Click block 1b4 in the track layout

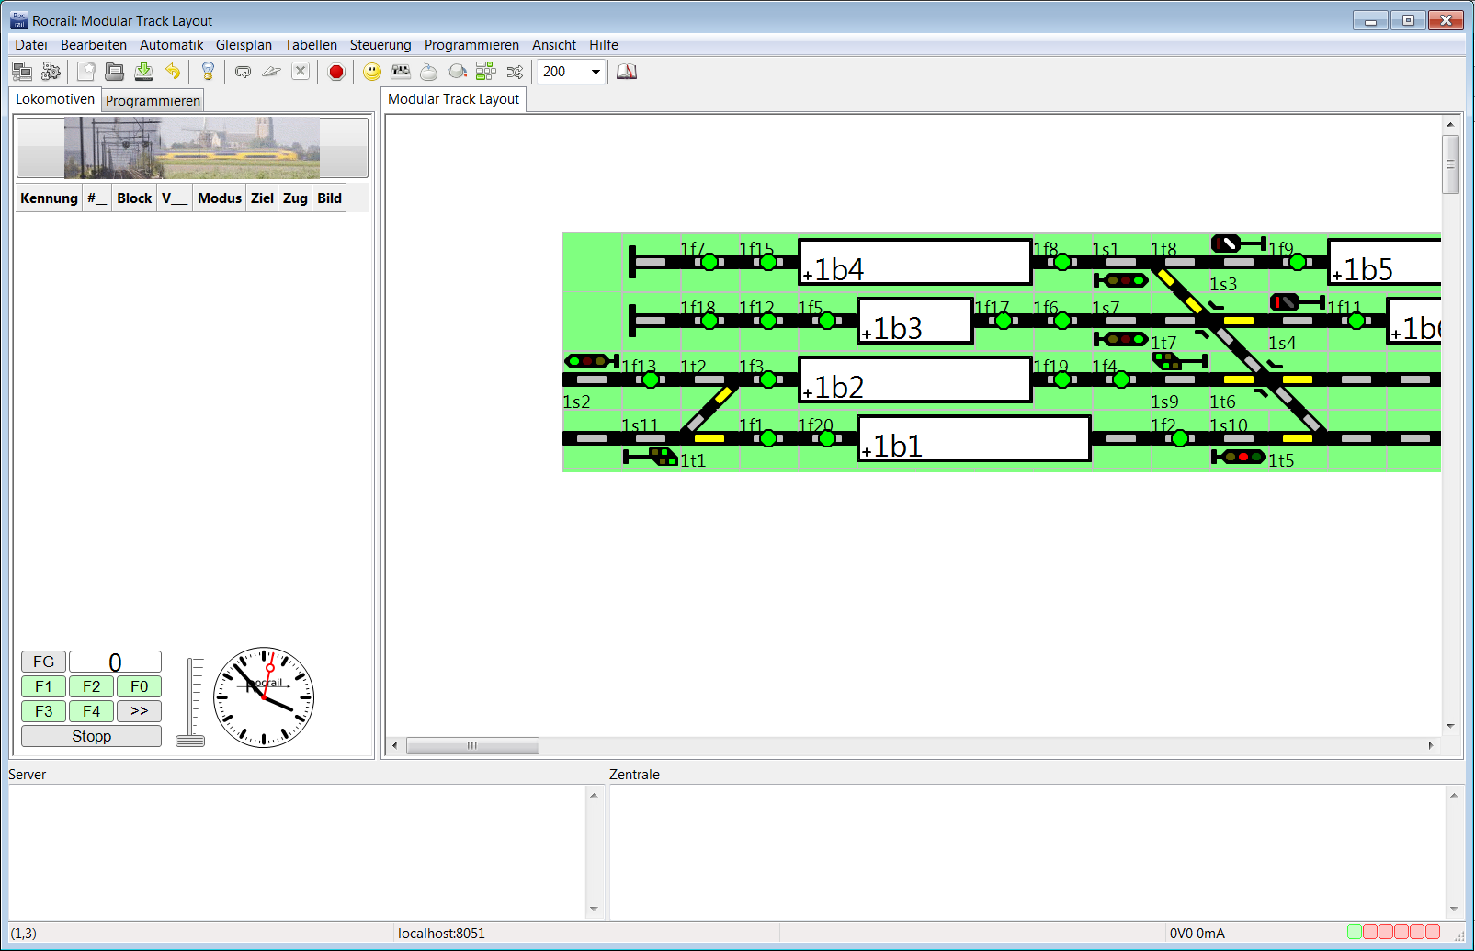click(914, 263)
